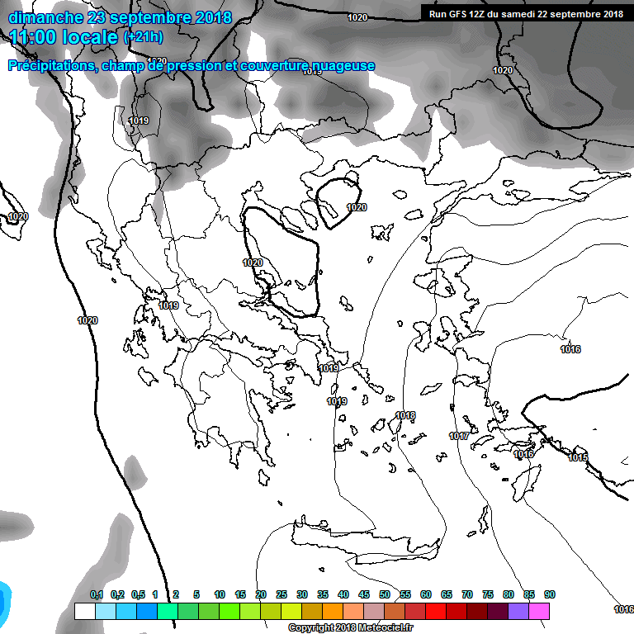Click the '(+21h)' forecast offset text

pyautogui.click(x=143, y=37)
